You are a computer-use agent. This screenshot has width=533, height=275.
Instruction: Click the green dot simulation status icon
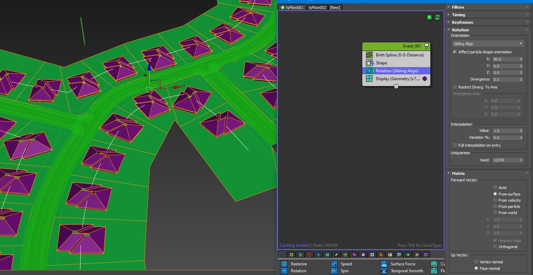pyautogui.click(x=429, y=17)
